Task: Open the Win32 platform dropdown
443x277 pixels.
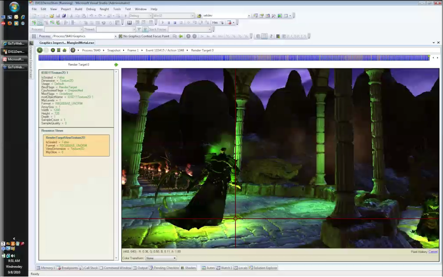Action: (173, 16)
